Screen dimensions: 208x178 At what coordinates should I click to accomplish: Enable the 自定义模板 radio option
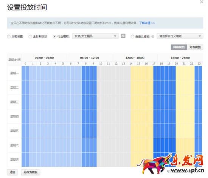pyautogui.click(x=132, y=36)
